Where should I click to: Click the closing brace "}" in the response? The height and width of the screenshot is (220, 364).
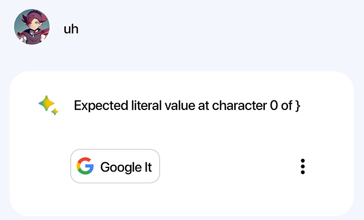click(x=298, y=106)
